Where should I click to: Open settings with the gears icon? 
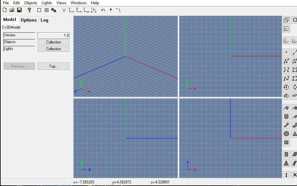pos(54,10)
